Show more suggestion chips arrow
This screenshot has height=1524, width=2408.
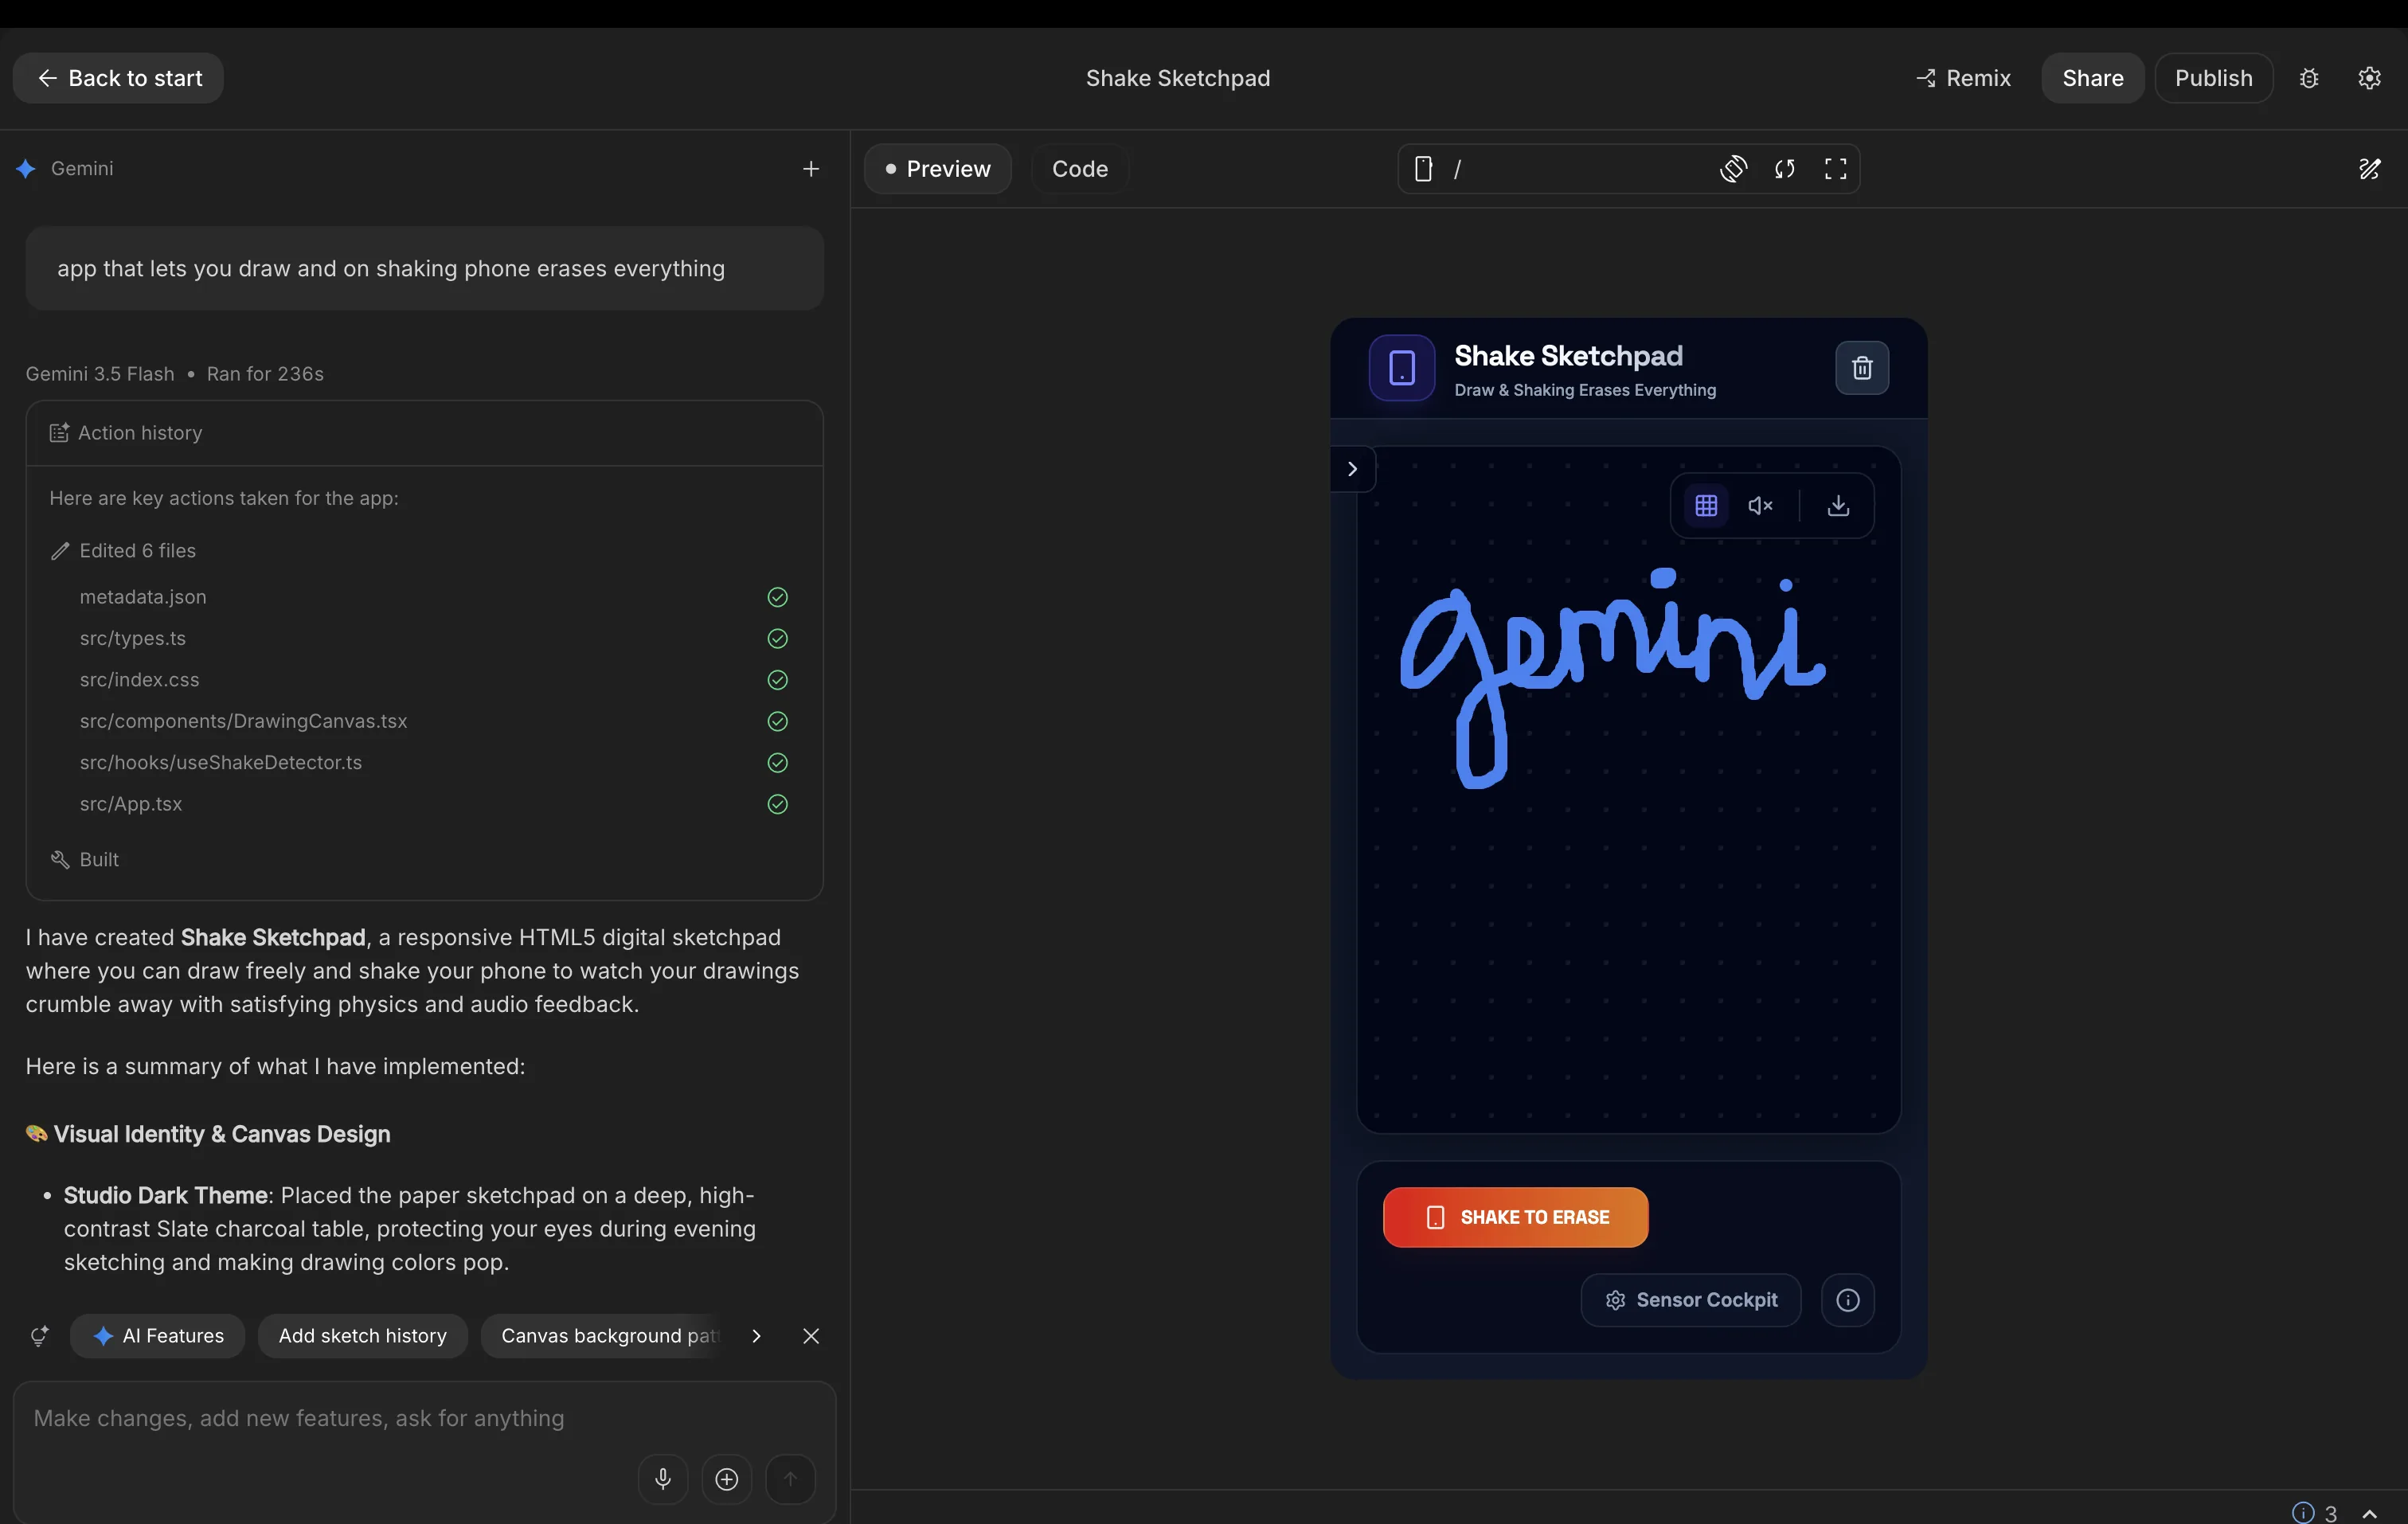(x=756, y=1336)
